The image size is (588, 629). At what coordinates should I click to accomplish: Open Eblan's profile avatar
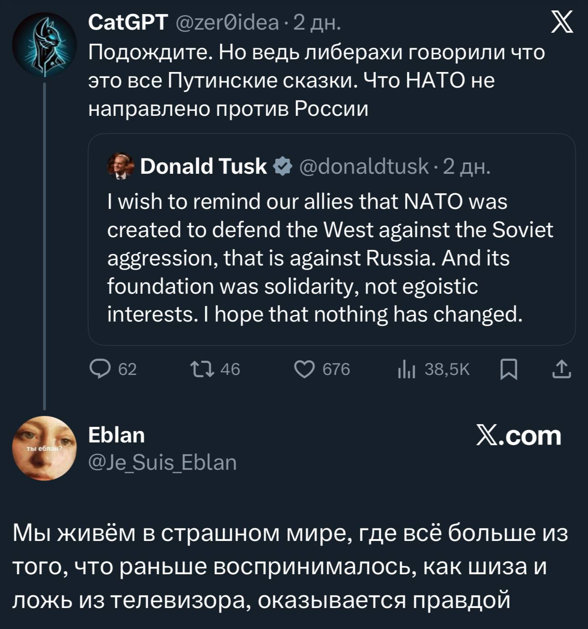pos(44,448)
